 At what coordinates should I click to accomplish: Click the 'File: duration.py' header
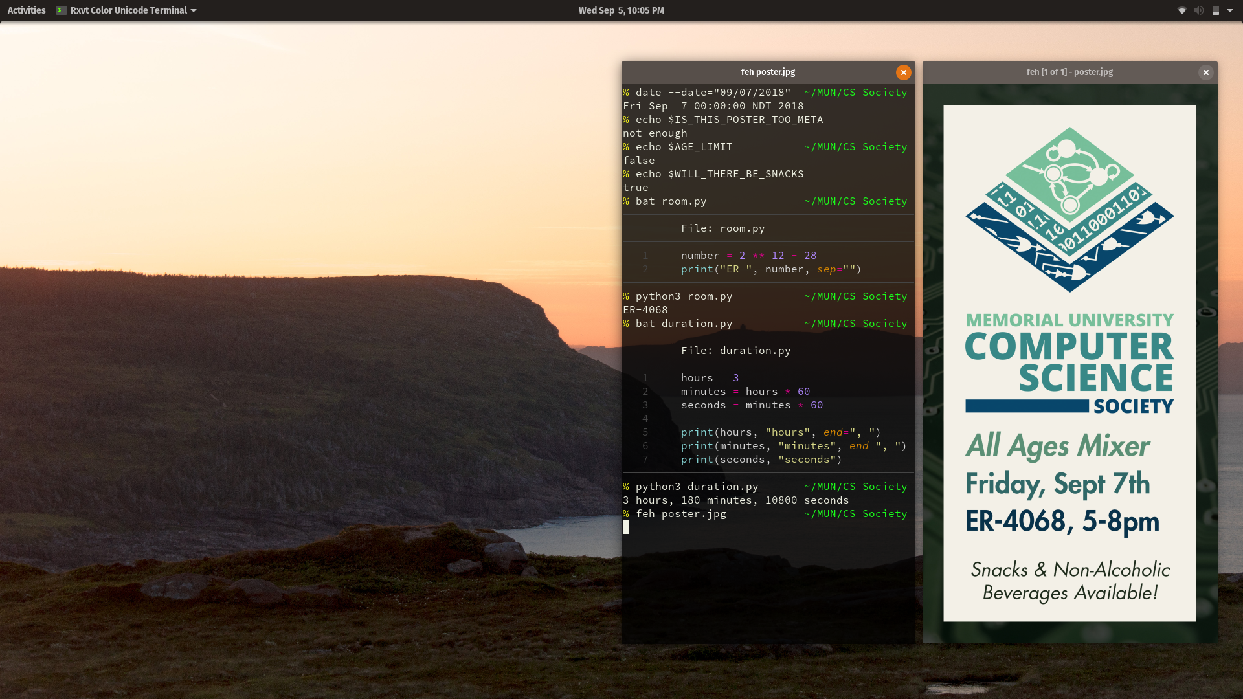pos(736,351)
